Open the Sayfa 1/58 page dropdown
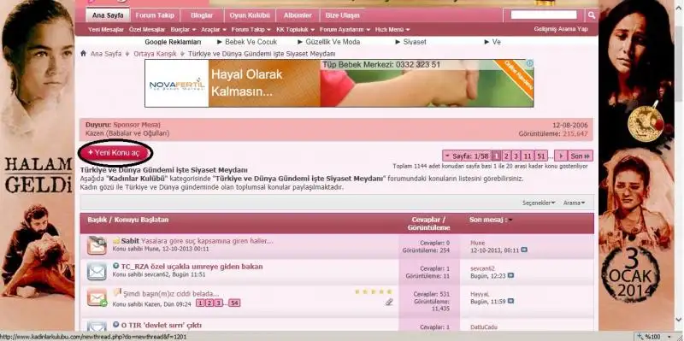This screenshot has height=341, width=684. [466, 156]
